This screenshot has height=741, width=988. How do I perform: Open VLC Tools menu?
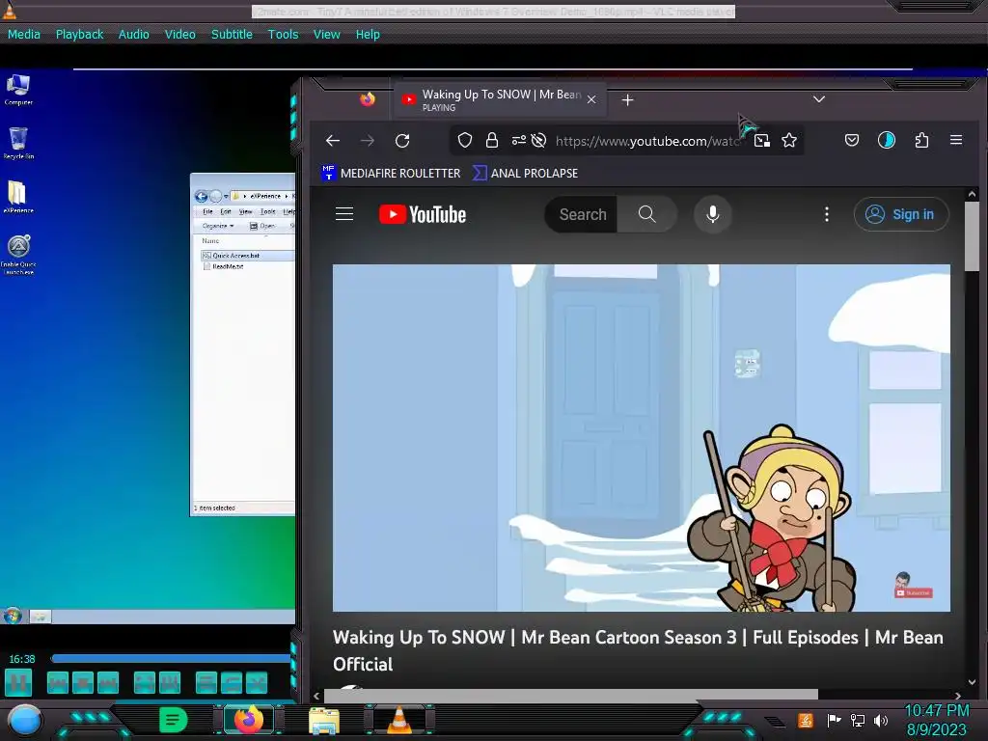283,34
